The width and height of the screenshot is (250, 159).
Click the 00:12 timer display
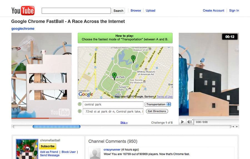pyautogui.click(x=230, y=37)
